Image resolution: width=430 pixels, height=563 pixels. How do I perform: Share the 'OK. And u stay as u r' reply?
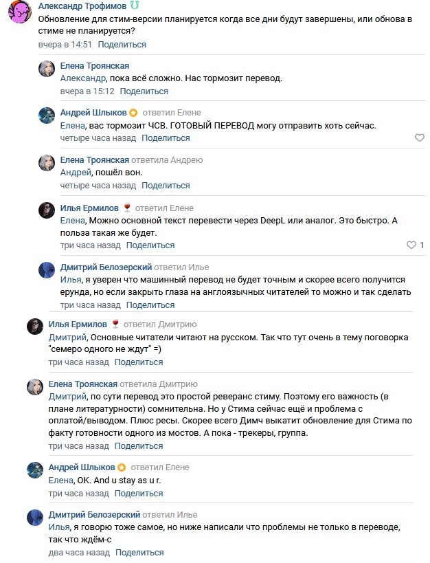click(139, 494)
